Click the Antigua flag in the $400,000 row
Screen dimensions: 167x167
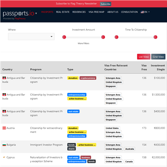(4, 111)
